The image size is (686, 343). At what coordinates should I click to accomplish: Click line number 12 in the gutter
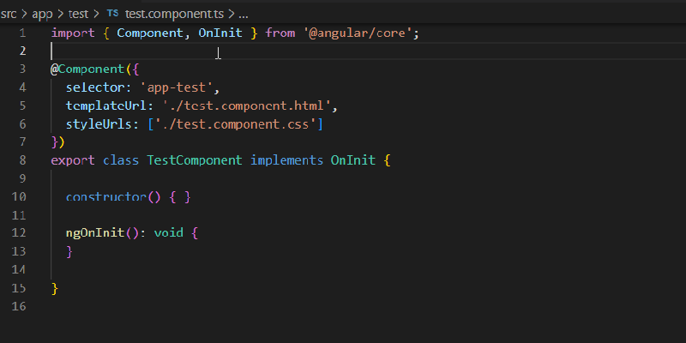point(19,232)
